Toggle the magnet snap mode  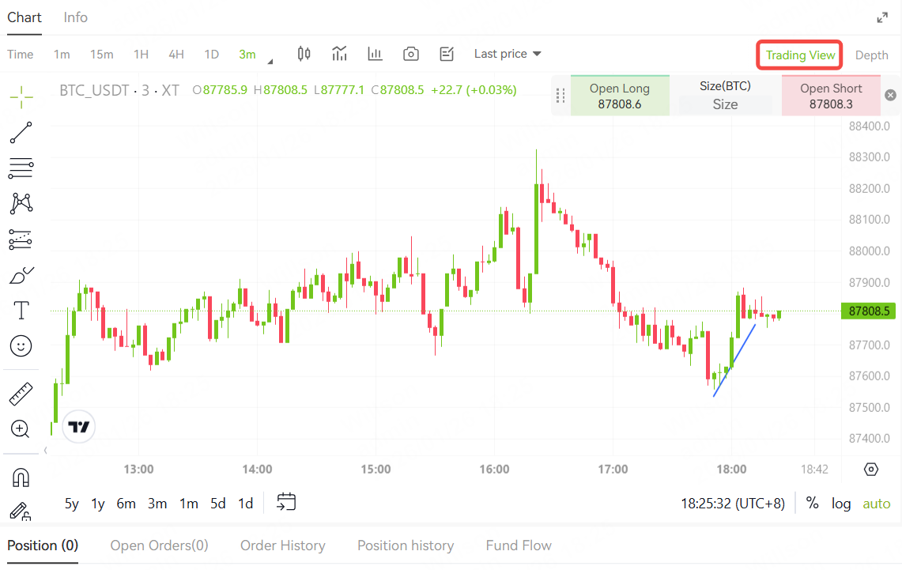pyautogui.click(x=21, y=478)
